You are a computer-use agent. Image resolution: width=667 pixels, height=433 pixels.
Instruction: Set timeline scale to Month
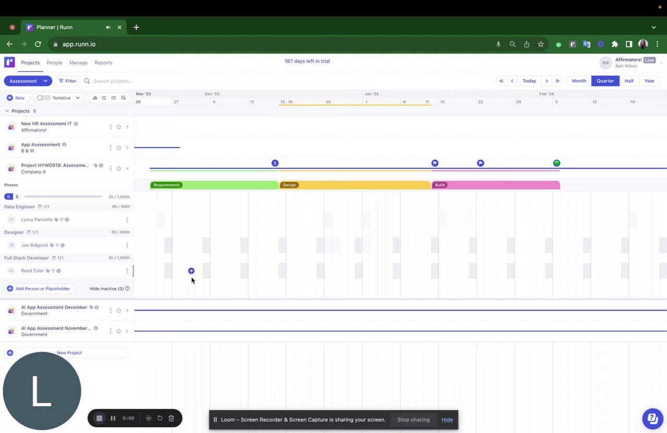(579, 81)
